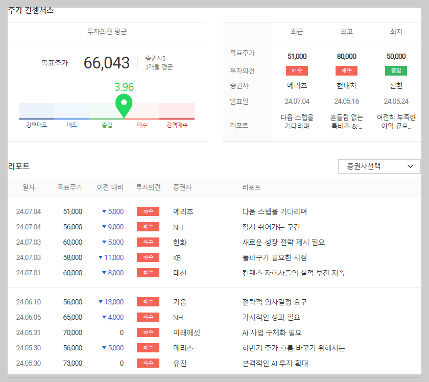This screenshot has height=382, width=429.
Task: Click the 중립 segment of rating bar
Action: tap(107, 111)
